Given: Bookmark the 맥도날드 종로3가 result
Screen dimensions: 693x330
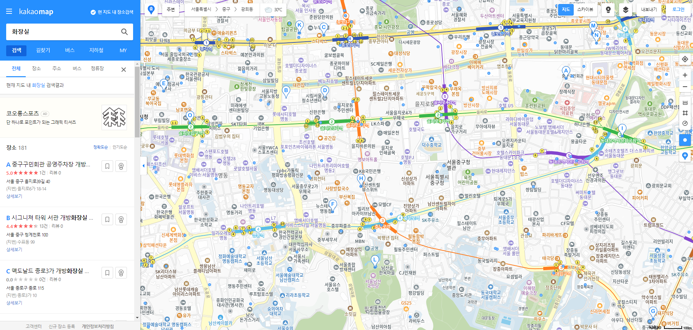Looking at the screenshot, I should (x=107, y=273).
